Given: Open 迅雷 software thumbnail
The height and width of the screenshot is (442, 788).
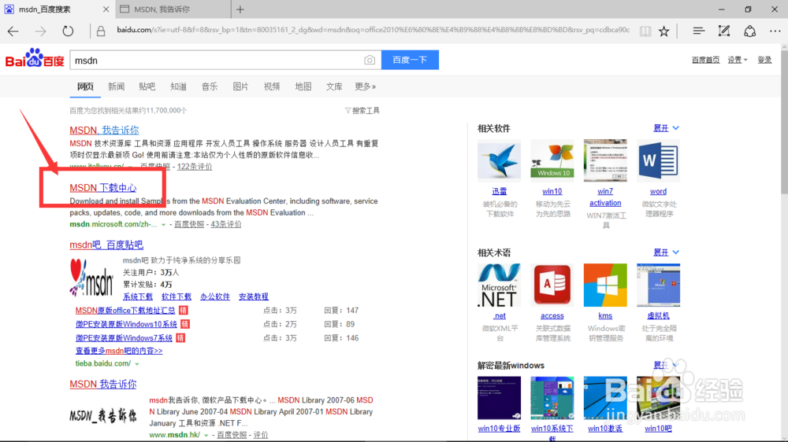Looking at the screenshot, I should point(499,160).
